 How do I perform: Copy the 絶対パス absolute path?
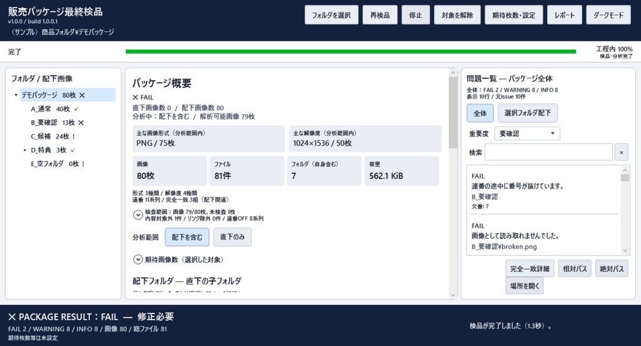pos(612,269)
